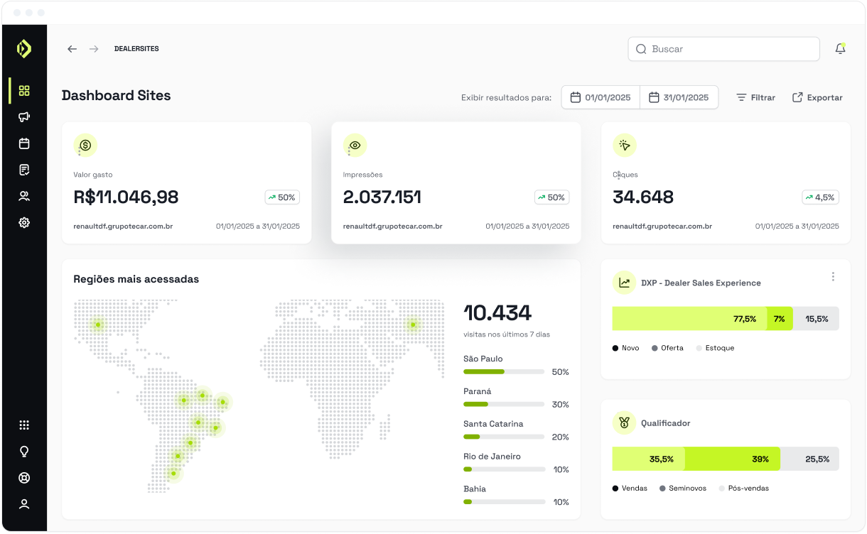Open the calendar icon in sidebar
This screenshot has height=534, width=867.
[24, 143]
